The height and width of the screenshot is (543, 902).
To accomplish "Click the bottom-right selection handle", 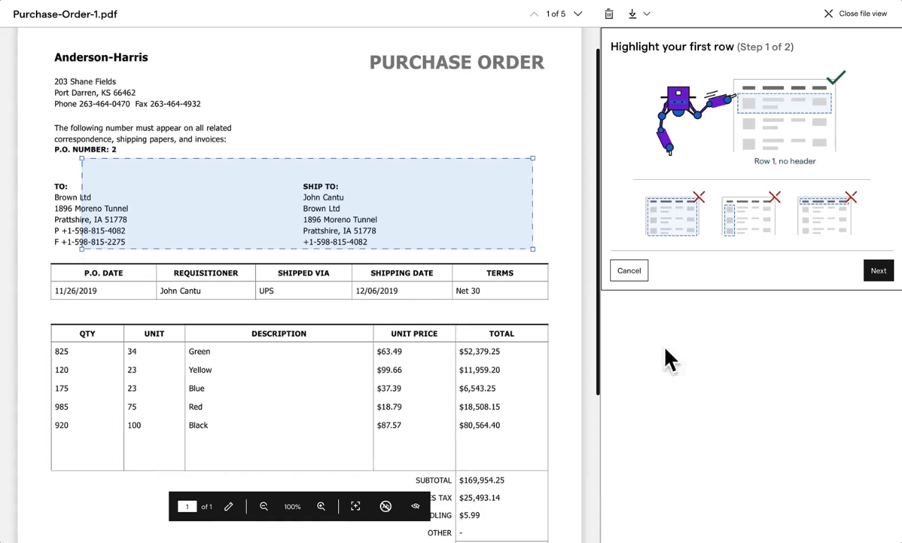I will click(x=533, y=249).
